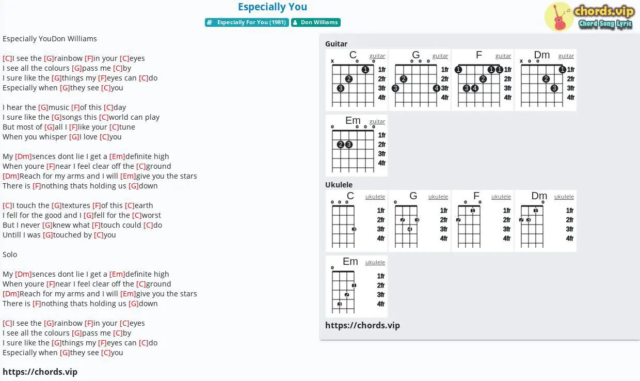The image size is (640, 381).
Task: Open guitar link above G chord
Action: point(440,56)
